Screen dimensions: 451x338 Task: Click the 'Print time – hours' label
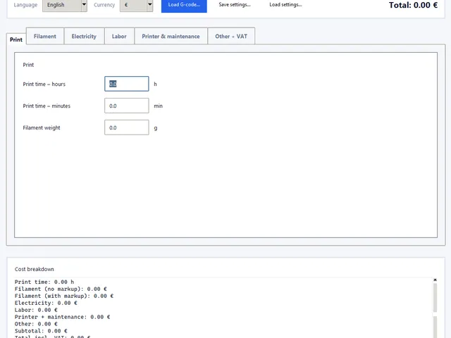pyautogui.click(x=44, y=84)
